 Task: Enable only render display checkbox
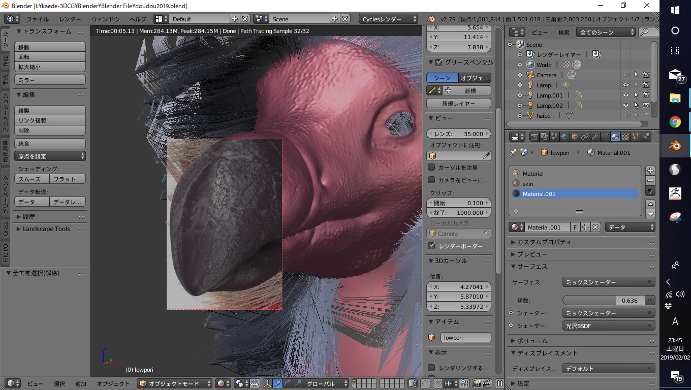(431, 368)
